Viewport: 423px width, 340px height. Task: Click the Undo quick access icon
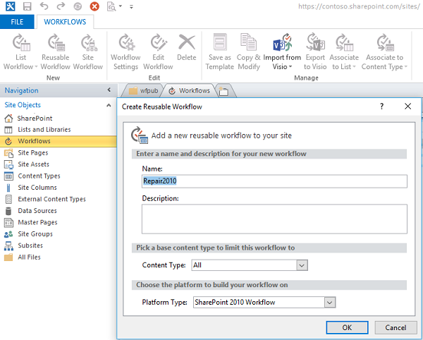[44, 6]
